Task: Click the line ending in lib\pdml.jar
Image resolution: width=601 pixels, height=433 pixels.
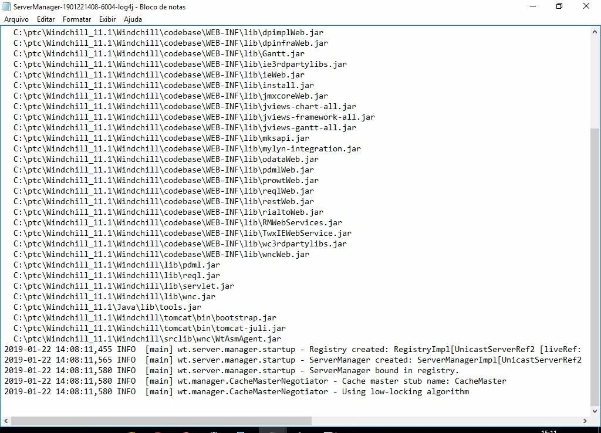Action: pyautogui.click(x=117, y=265)
